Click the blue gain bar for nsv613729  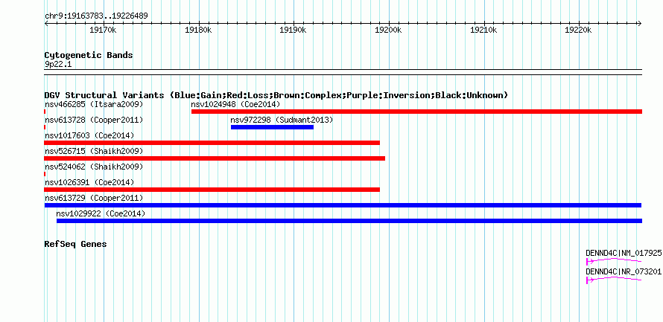point(343,205)
